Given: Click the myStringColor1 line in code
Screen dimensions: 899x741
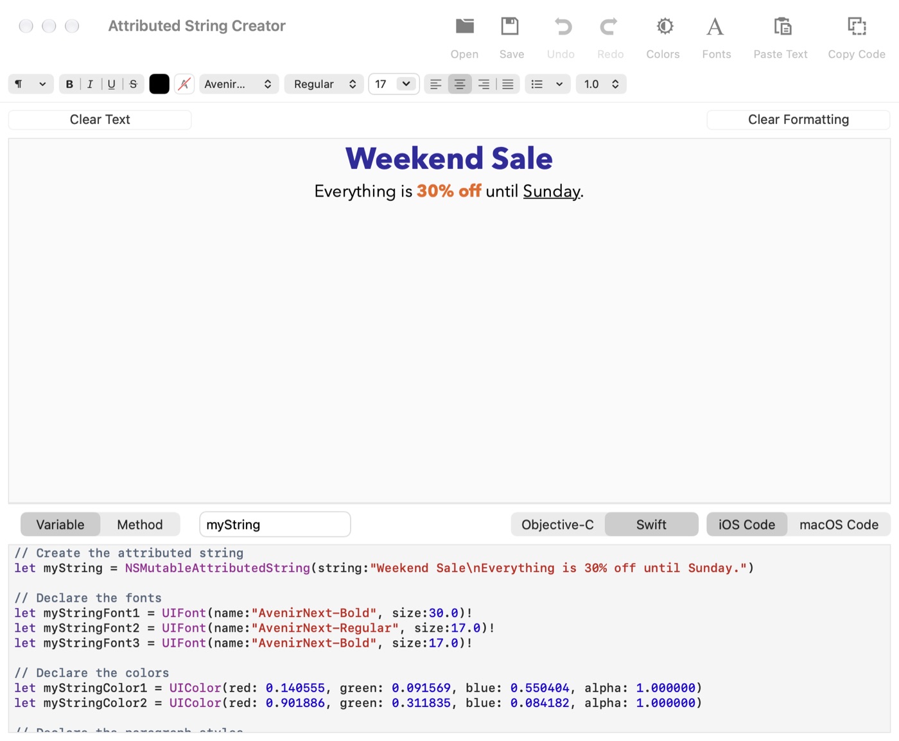Looking at the screenshot, I should 358,688.
